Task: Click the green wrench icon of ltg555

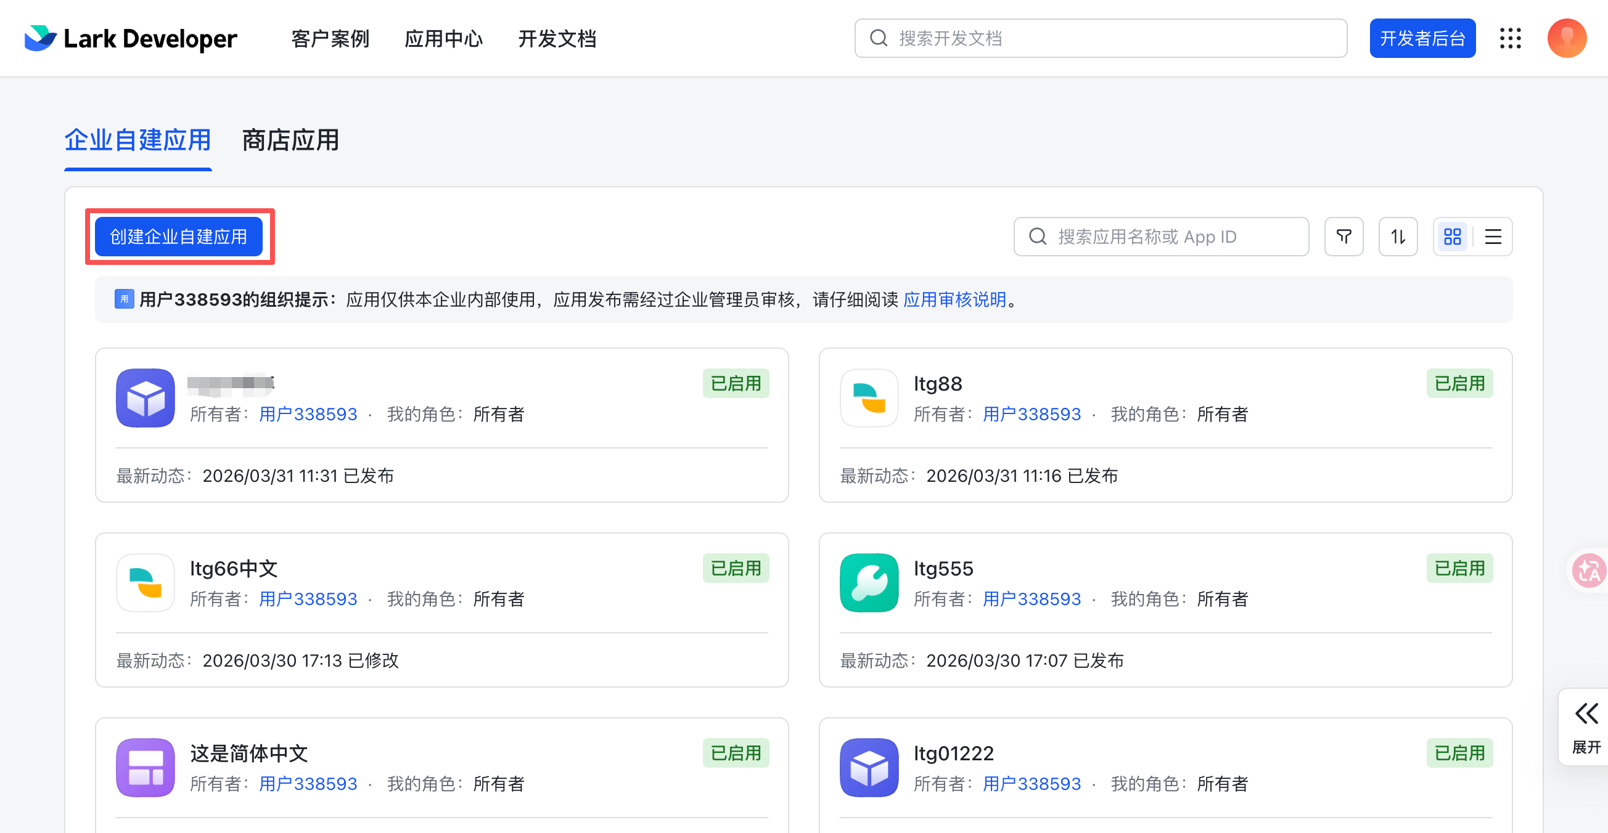Action: click(869, 583)
